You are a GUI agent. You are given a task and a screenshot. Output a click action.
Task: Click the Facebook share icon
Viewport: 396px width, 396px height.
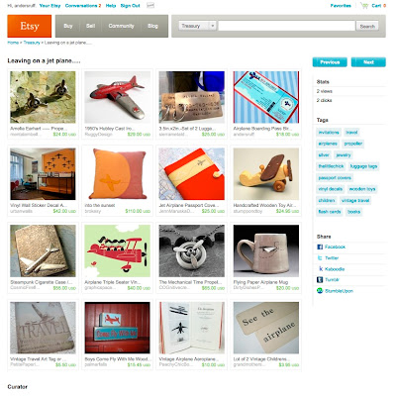point(320,247)
